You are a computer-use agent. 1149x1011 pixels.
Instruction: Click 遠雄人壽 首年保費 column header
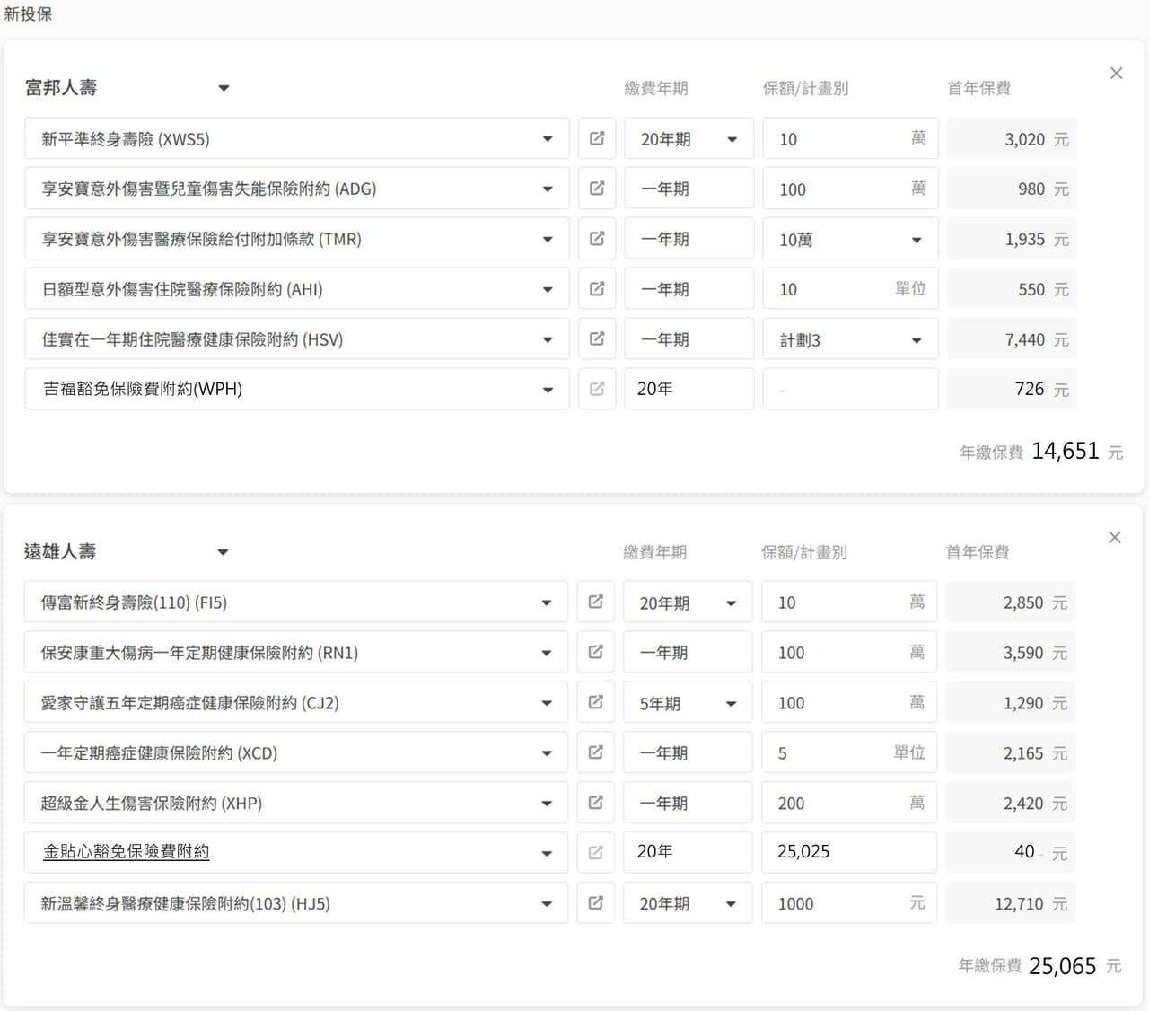[978, 552]
